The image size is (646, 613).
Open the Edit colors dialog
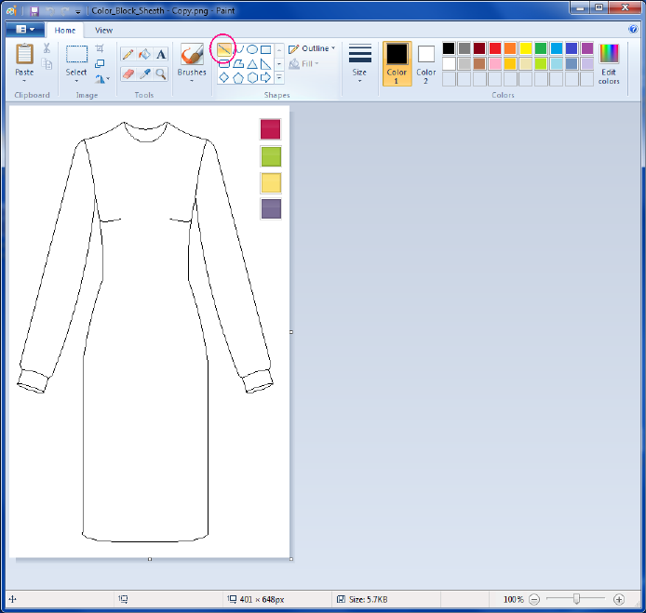tap(609, 63)
